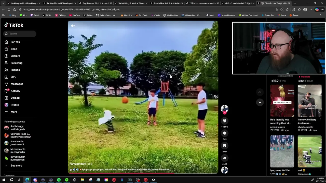Open the Twitch bookmark
Viewport: 326px width, 183px height.
(35, 15)
